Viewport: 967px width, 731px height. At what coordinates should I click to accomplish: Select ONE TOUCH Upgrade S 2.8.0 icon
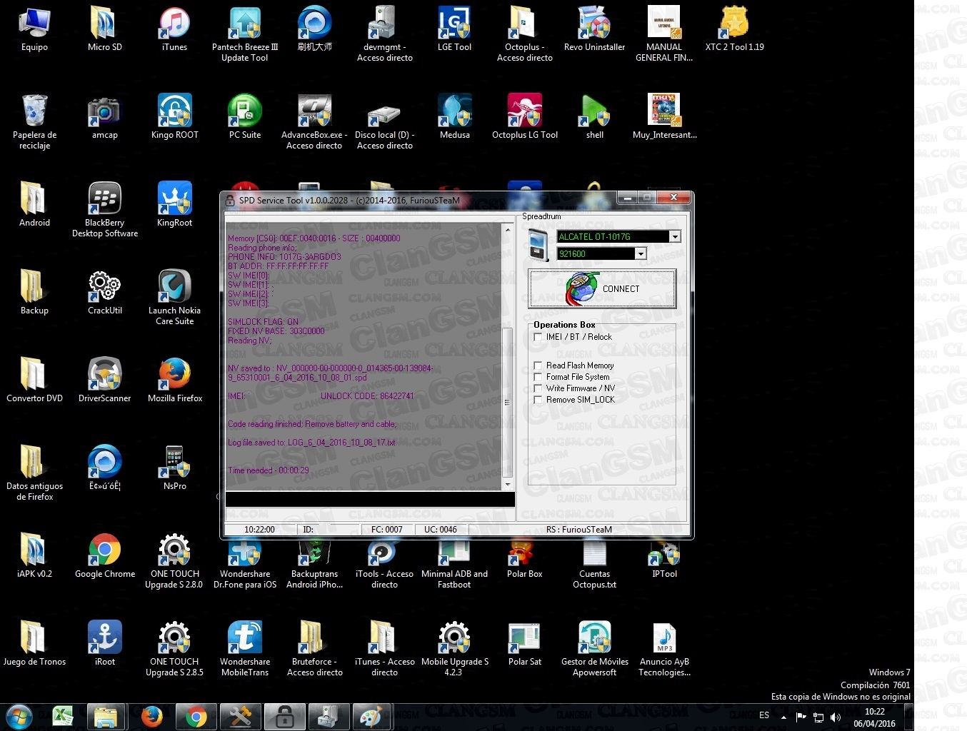pos(174,560)
